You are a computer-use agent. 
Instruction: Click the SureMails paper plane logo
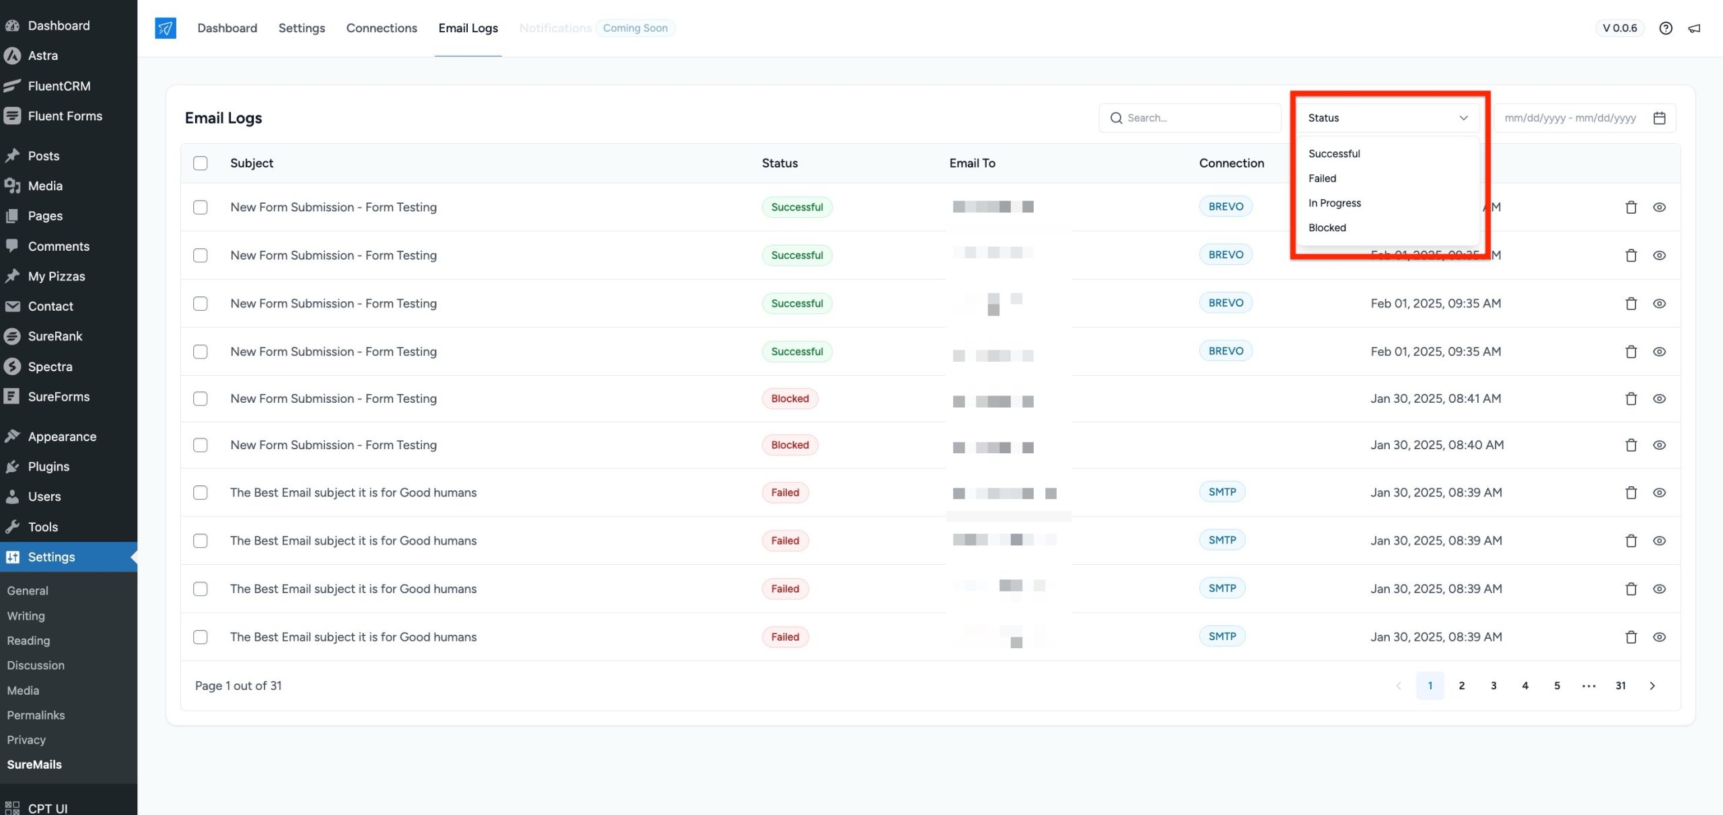165,28
